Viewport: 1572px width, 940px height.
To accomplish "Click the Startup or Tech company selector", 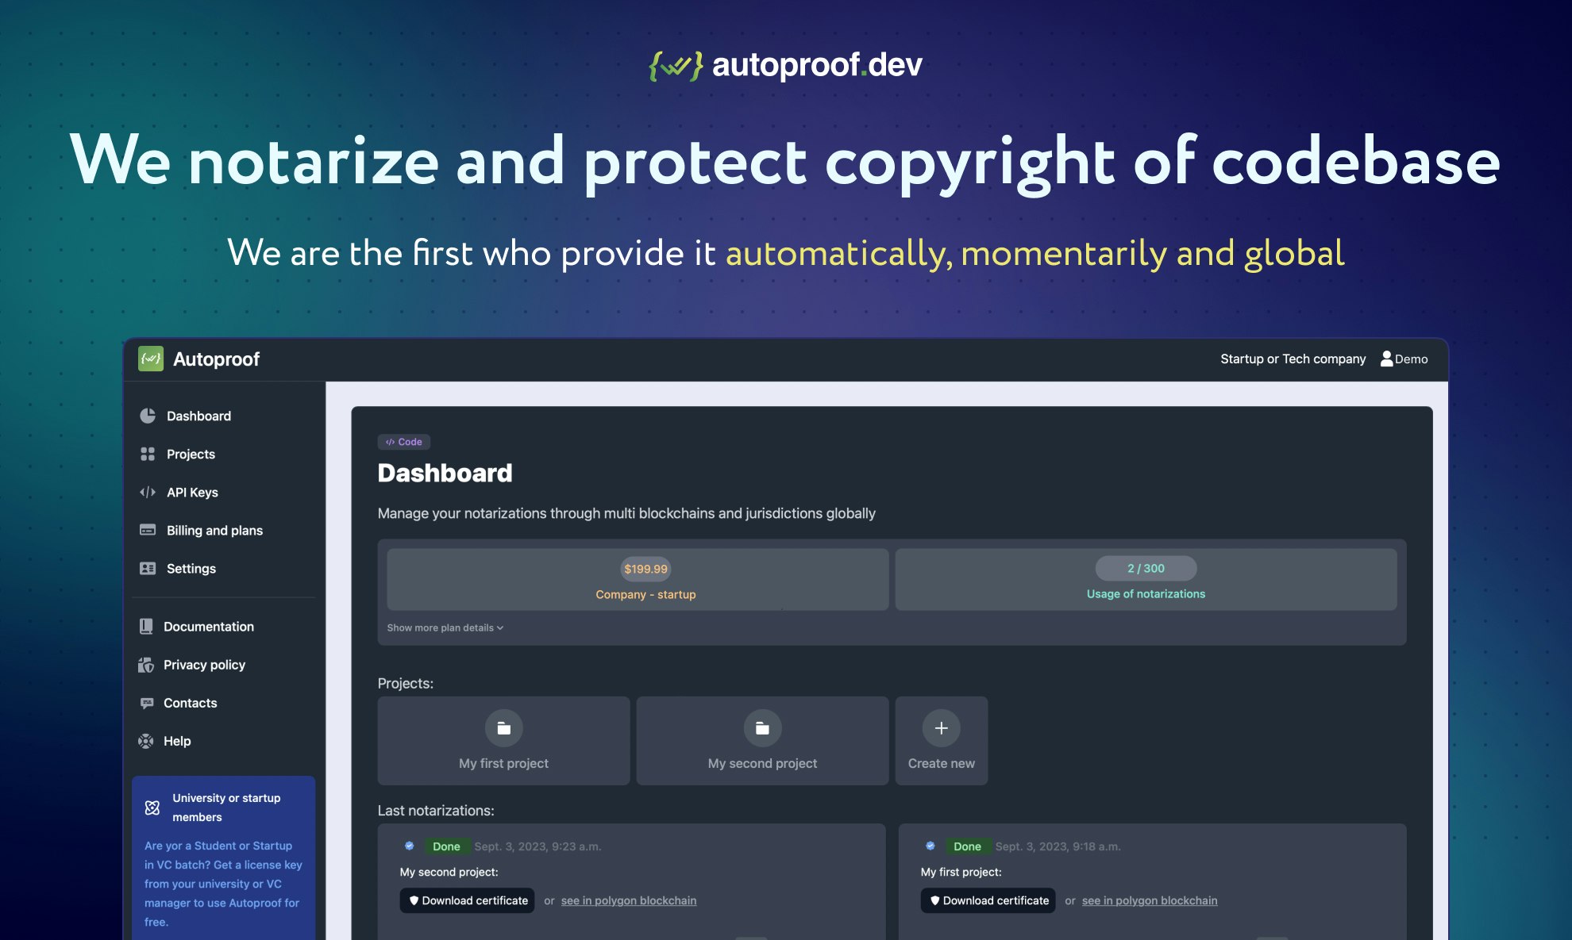I will pos(1293,359).
